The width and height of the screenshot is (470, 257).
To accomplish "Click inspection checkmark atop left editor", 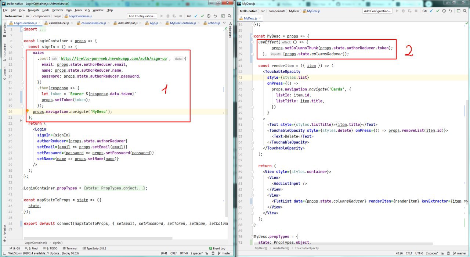I will (x=225, y=29).
